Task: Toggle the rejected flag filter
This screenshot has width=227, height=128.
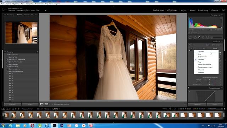Action: pos(175,109)
